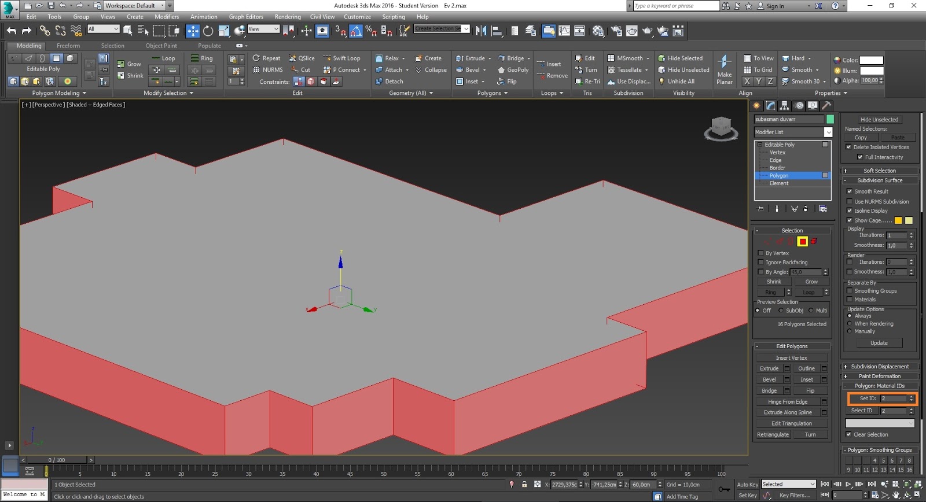Image resolution: width=926 pixels, height=502 pixels.
Task: Click the green object color swatch
Action: tap(830, 119)
